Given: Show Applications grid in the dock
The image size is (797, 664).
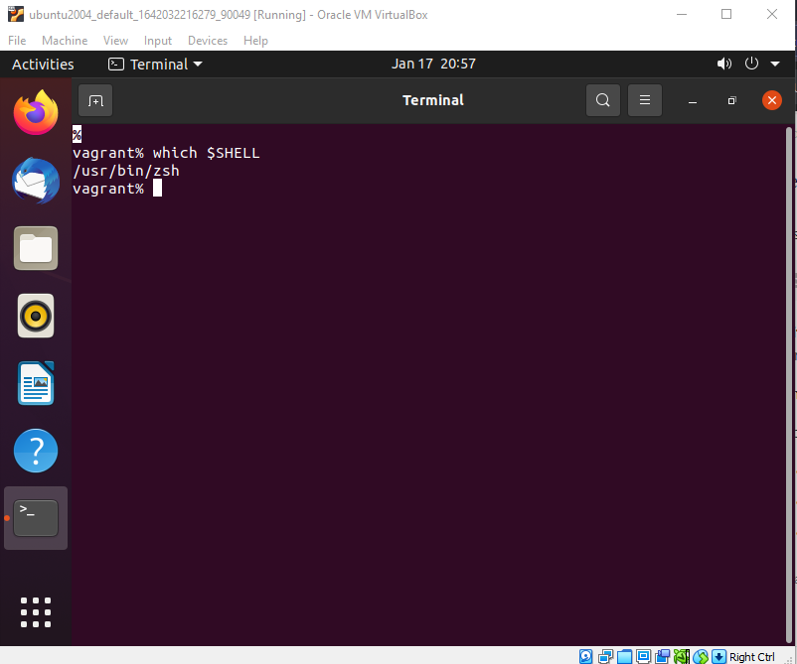Looking at the screenshot, I should pos(36,612).
